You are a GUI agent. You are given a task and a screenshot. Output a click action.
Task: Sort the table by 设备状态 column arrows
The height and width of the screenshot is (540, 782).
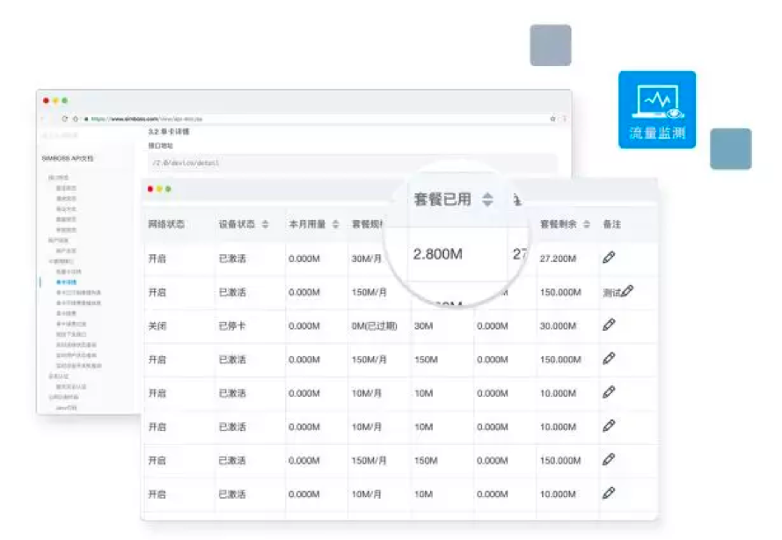266,224
